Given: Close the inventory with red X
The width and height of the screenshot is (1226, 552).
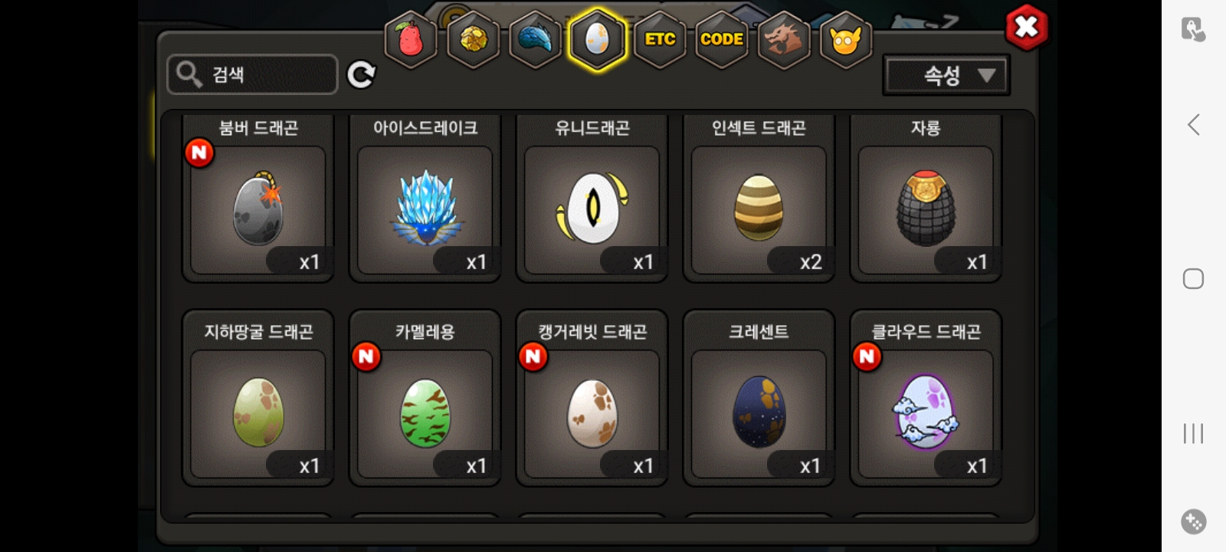Looking at the screenshot, I should click(x=1026, y=28).
